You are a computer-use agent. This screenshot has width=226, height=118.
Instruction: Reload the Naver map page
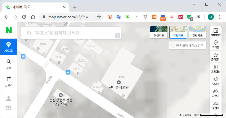(x=24, y=17)
